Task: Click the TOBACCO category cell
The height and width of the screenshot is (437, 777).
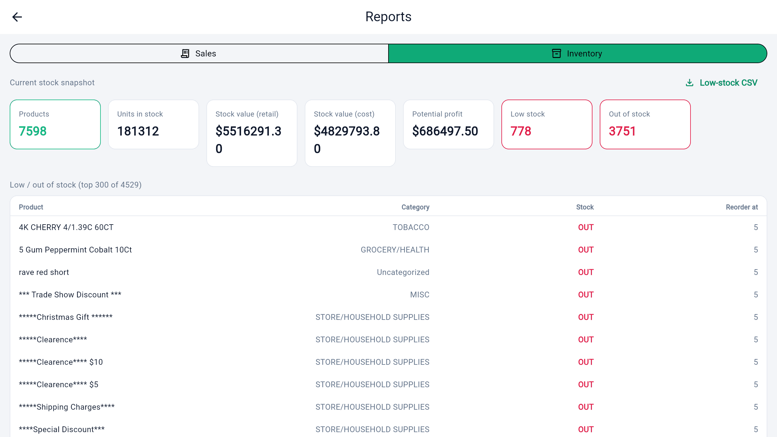Action: (411, 227)
